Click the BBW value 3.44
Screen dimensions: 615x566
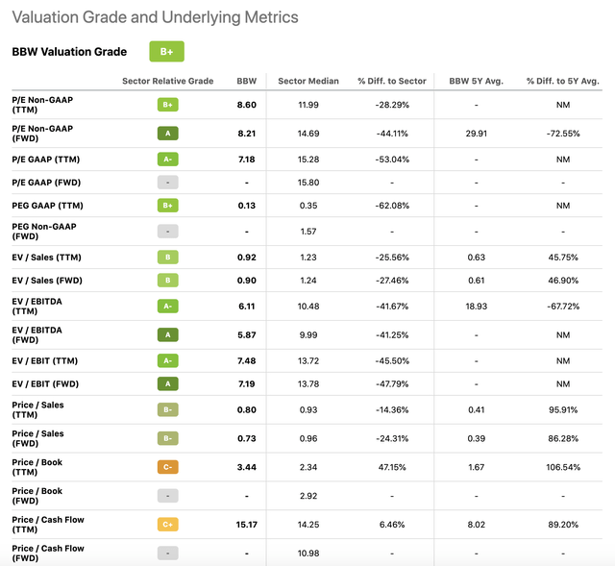click(x=247, y=467)
